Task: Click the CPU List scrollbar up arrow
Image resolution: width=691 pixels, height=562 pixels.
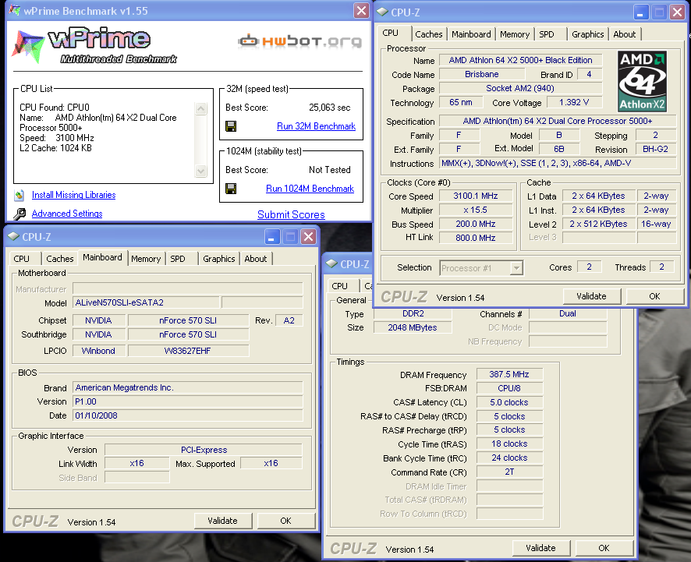Action: coord(201,108)
